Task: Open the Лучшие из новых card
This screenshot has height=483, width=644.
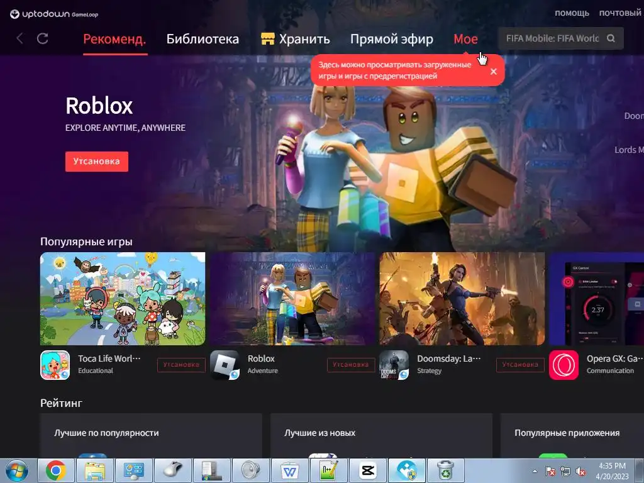Action: [381, 435]
